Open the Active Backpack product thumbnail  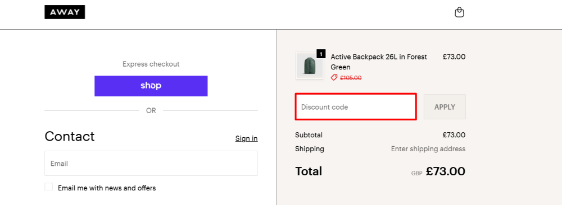point(310,66)
